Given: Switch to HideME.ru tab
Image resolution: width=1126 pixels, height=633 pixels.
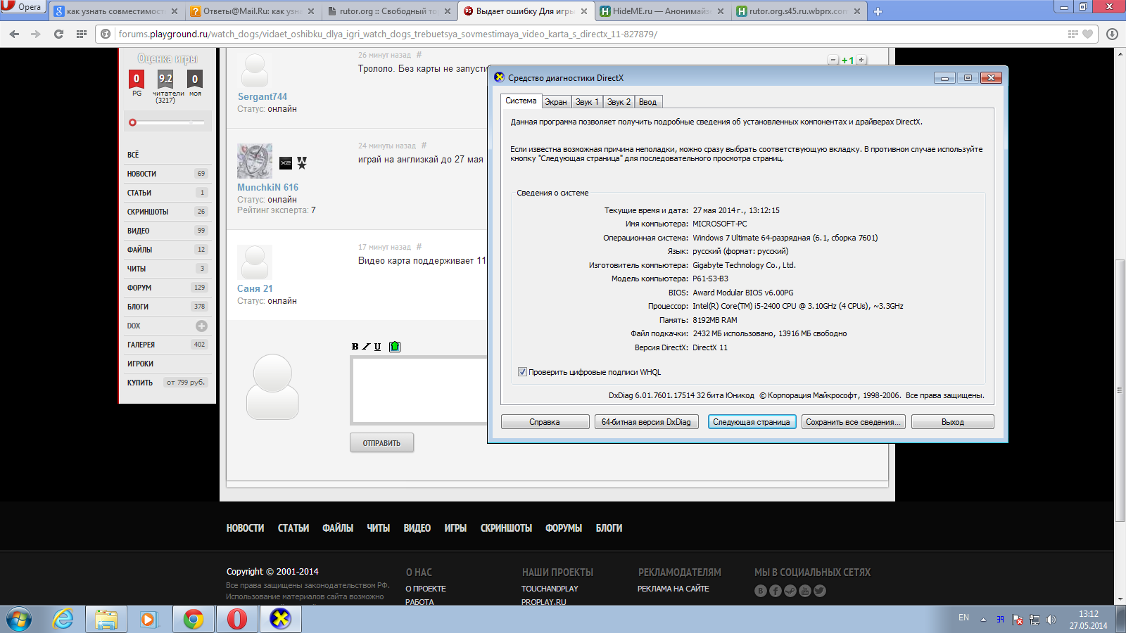Looking at the screenshot, I should 662,11.
